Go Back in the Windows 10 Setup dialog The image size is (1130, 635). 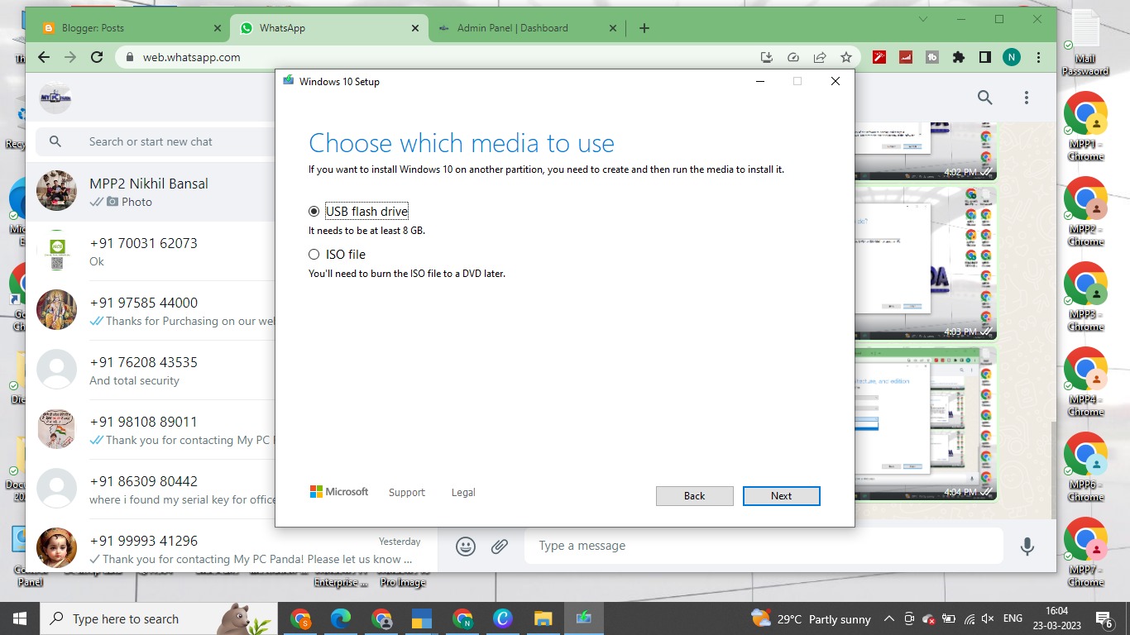pyautogui.click(x=694, y=496)
